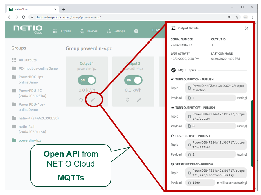
Task: Click the reset icon on Output 2
Action: pos(127,100)
